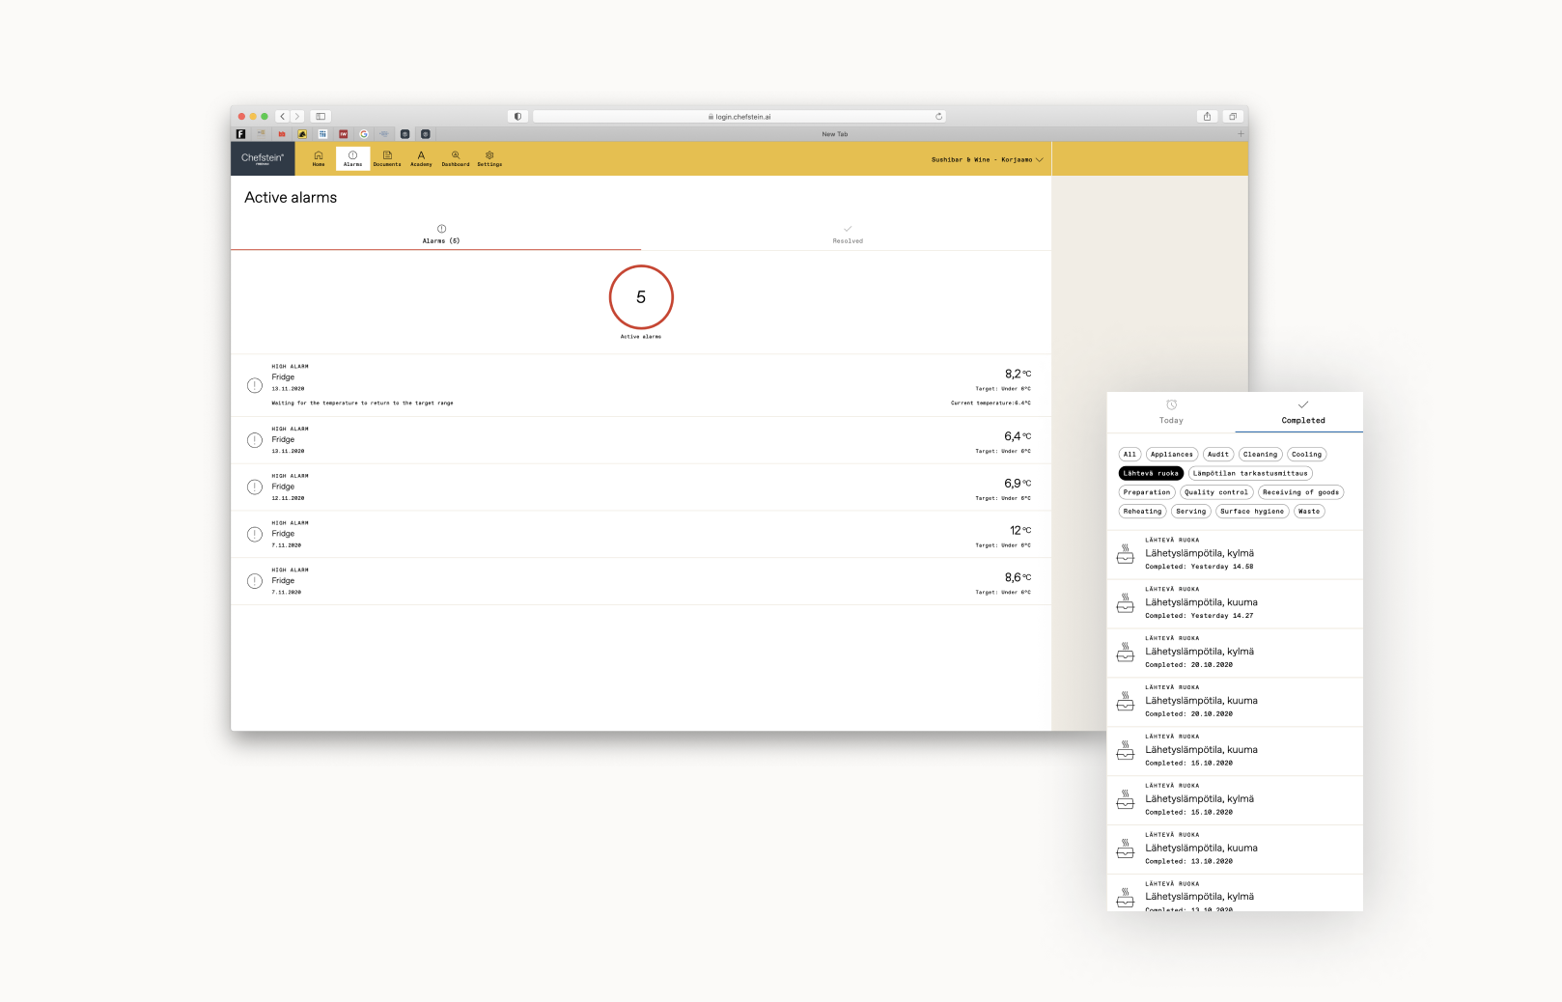Open fridge alarm showing 8,6 °C
The width and height of the screenshot is (1562, 1002).
click(641, 581)
